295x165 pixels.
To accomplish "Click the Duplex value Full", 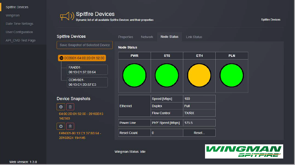I will coord(199,106).
